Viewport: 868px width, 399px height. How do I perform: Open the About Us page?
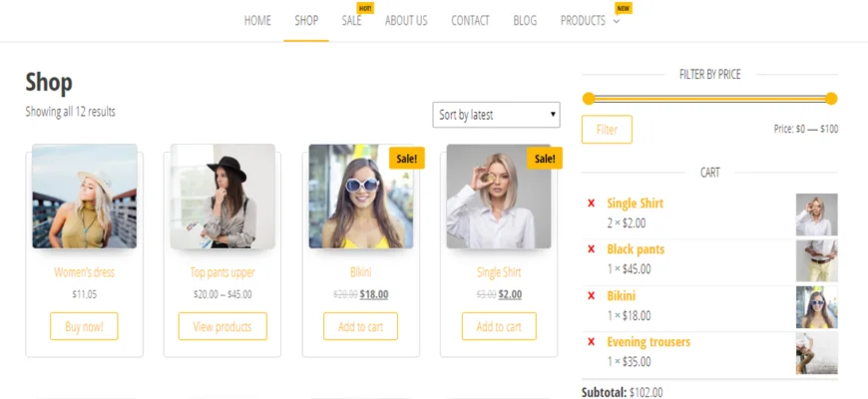pos(406,21)
